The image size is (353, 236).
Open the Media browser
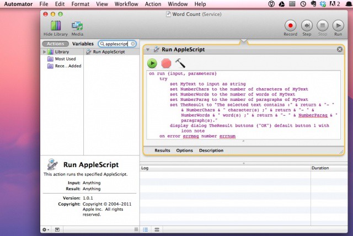point(77,25)
